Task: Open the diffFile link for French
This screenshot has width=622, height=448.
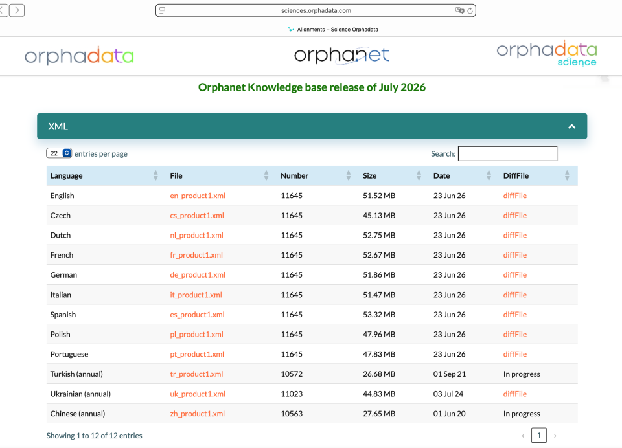Action: click(x=515, y=255)
